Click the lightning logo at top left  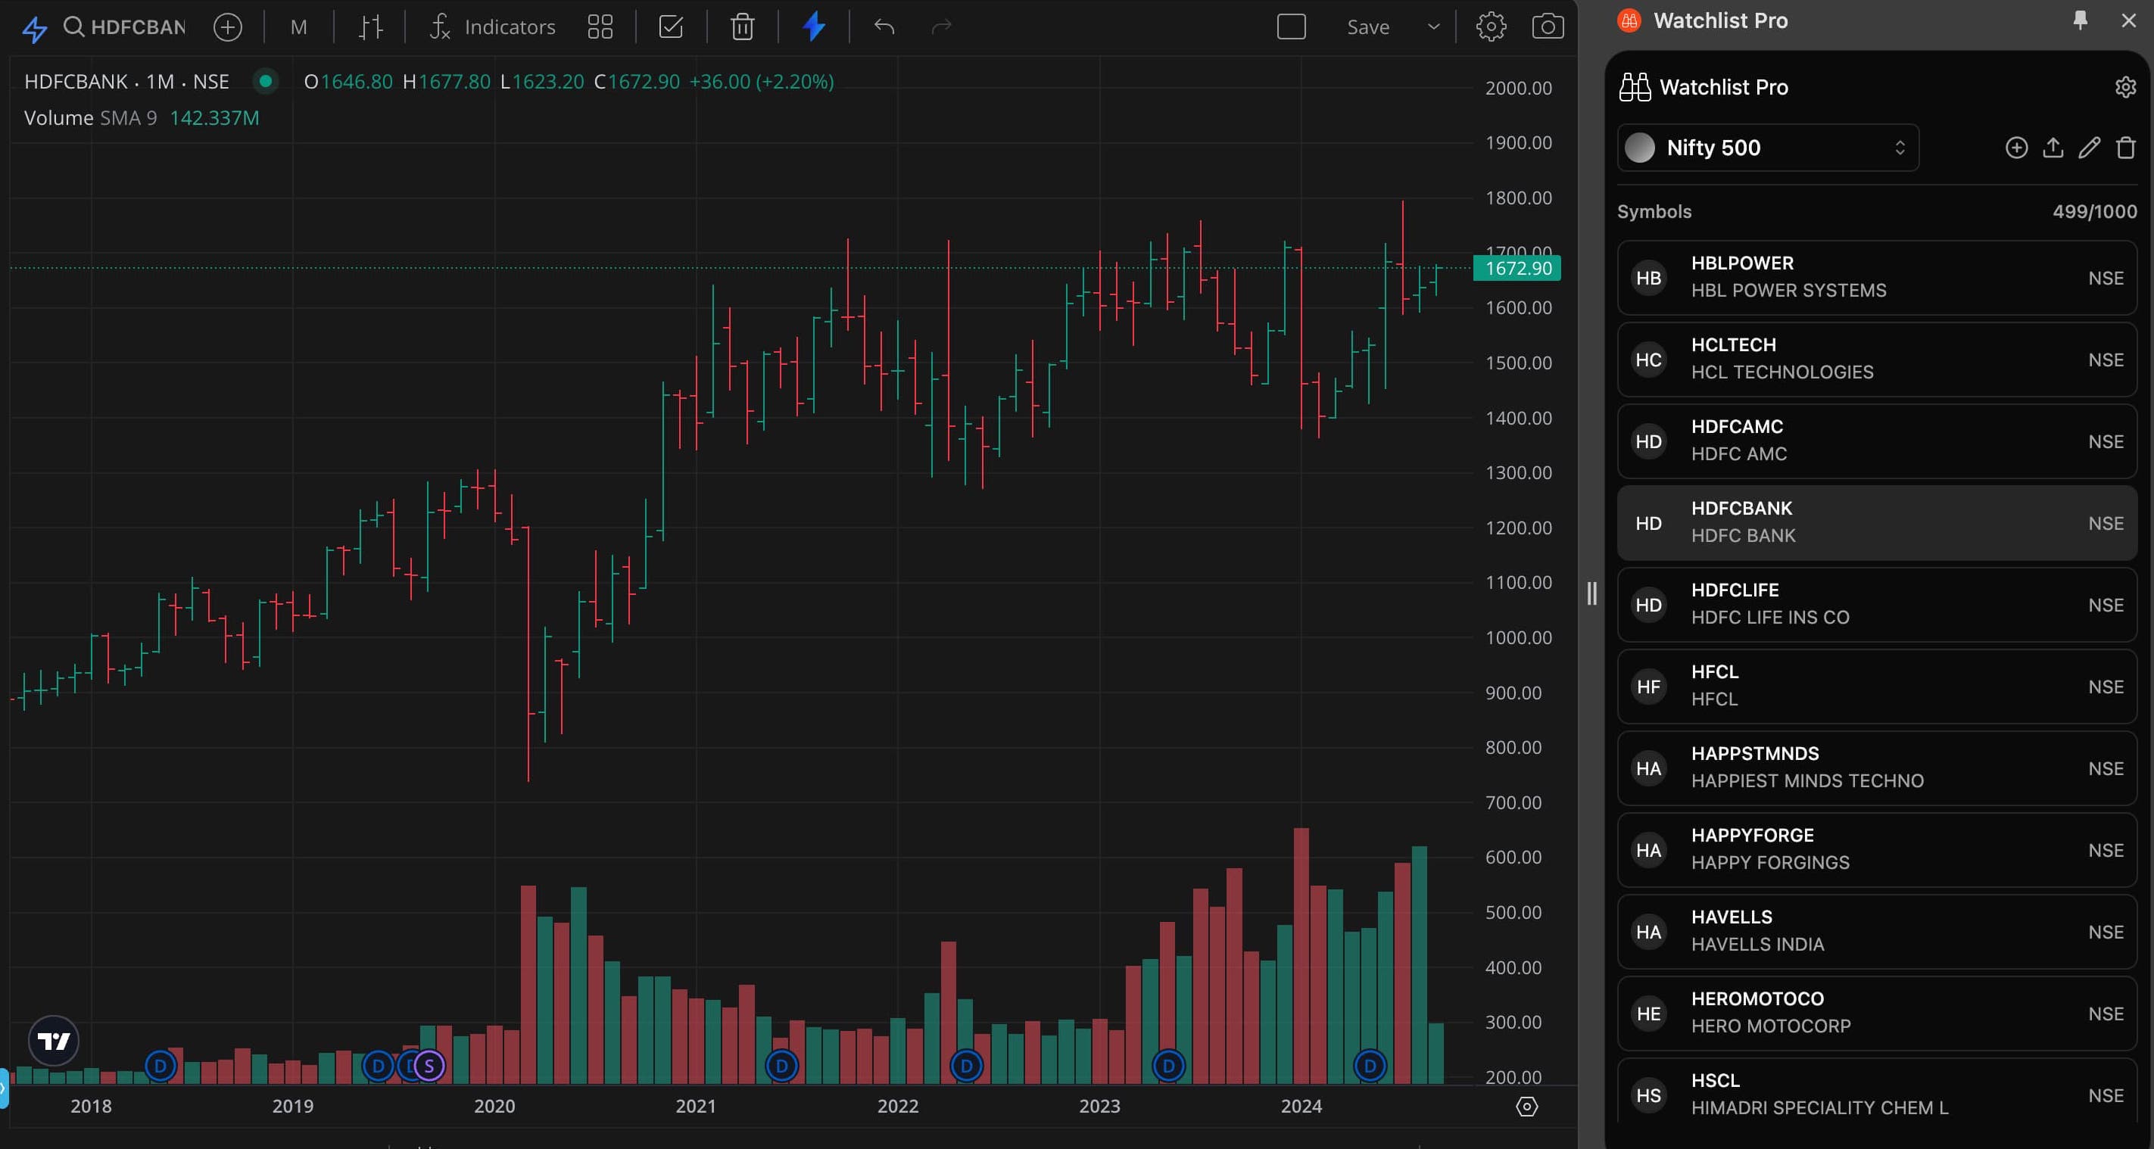tap(34, 29)
